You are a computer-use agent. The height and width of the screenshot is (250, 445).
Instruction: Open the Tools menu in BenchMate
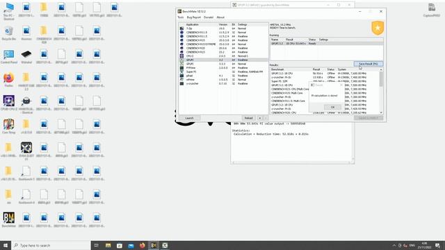click(181, 17)
